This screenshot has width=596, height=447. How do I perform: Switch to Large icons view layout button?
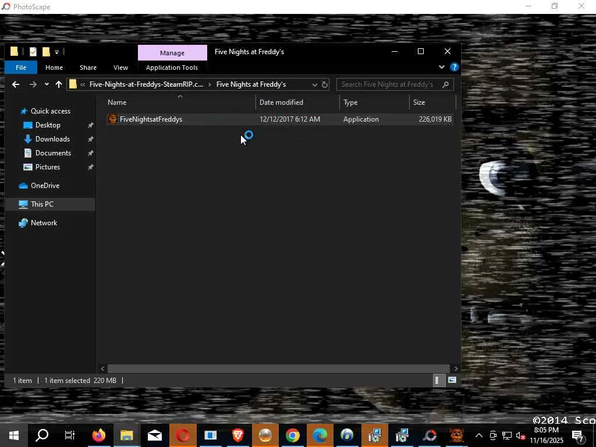pyautogui.click(x=452, y=380)
